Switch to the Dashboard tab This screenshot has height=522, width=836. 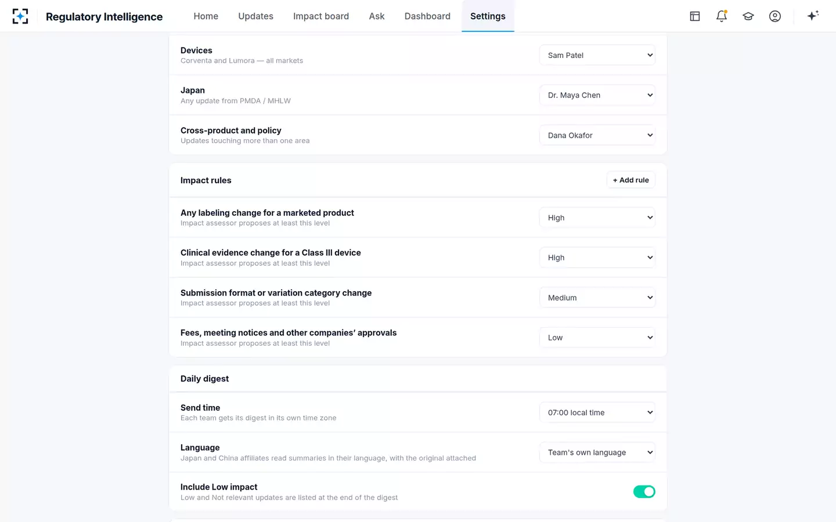[x=427, y=16]
